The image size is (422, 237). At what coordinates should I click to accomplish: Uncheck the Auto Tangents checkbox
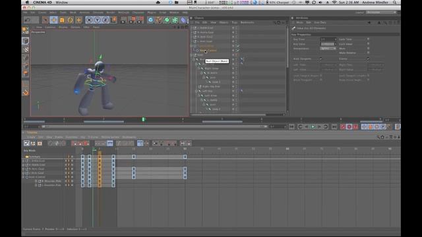[321, 59]
